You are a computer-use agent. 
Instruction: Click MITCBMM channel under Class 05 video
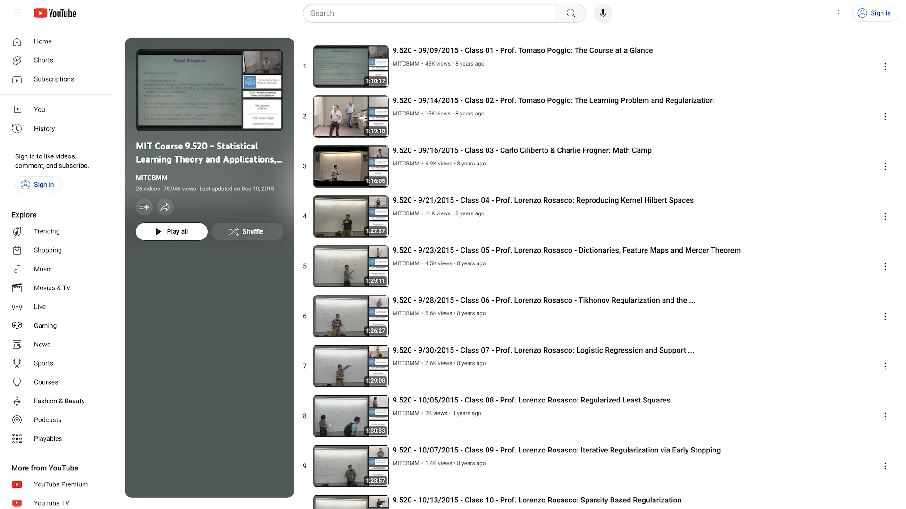pyautogui.click(x=406, y=263)
